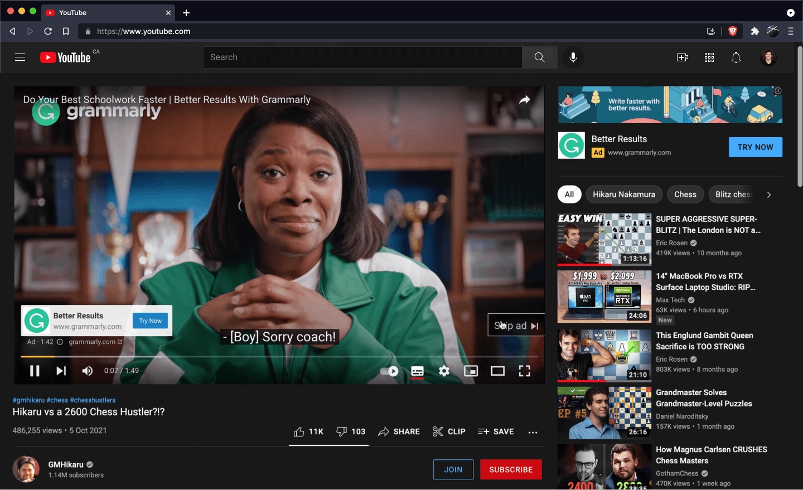803x490 pixels.
Task: Go to YouTube home via logo
Action: tap(65, 57)
